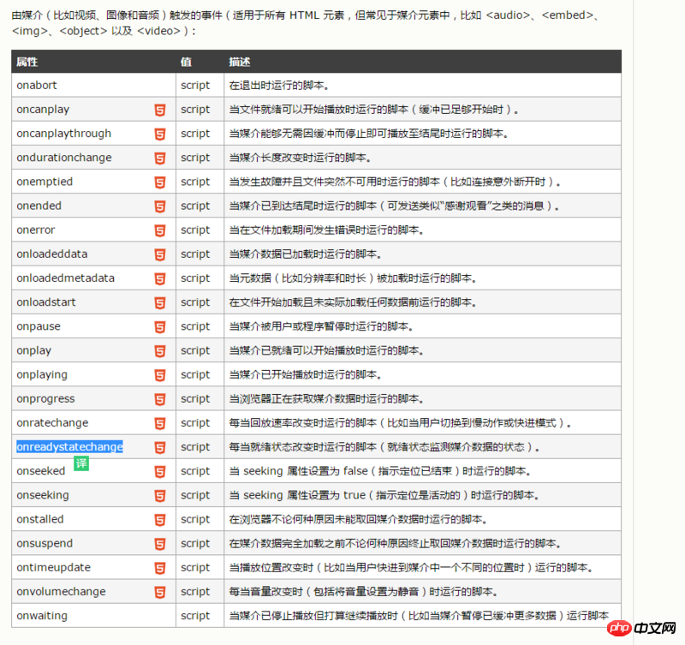
Task: Click the HTML5 icon in the onplay row
Action: coord(160,351)
